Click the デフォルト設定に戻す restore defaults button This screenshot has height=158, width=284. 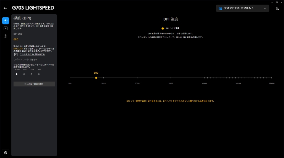coord(34,84)
